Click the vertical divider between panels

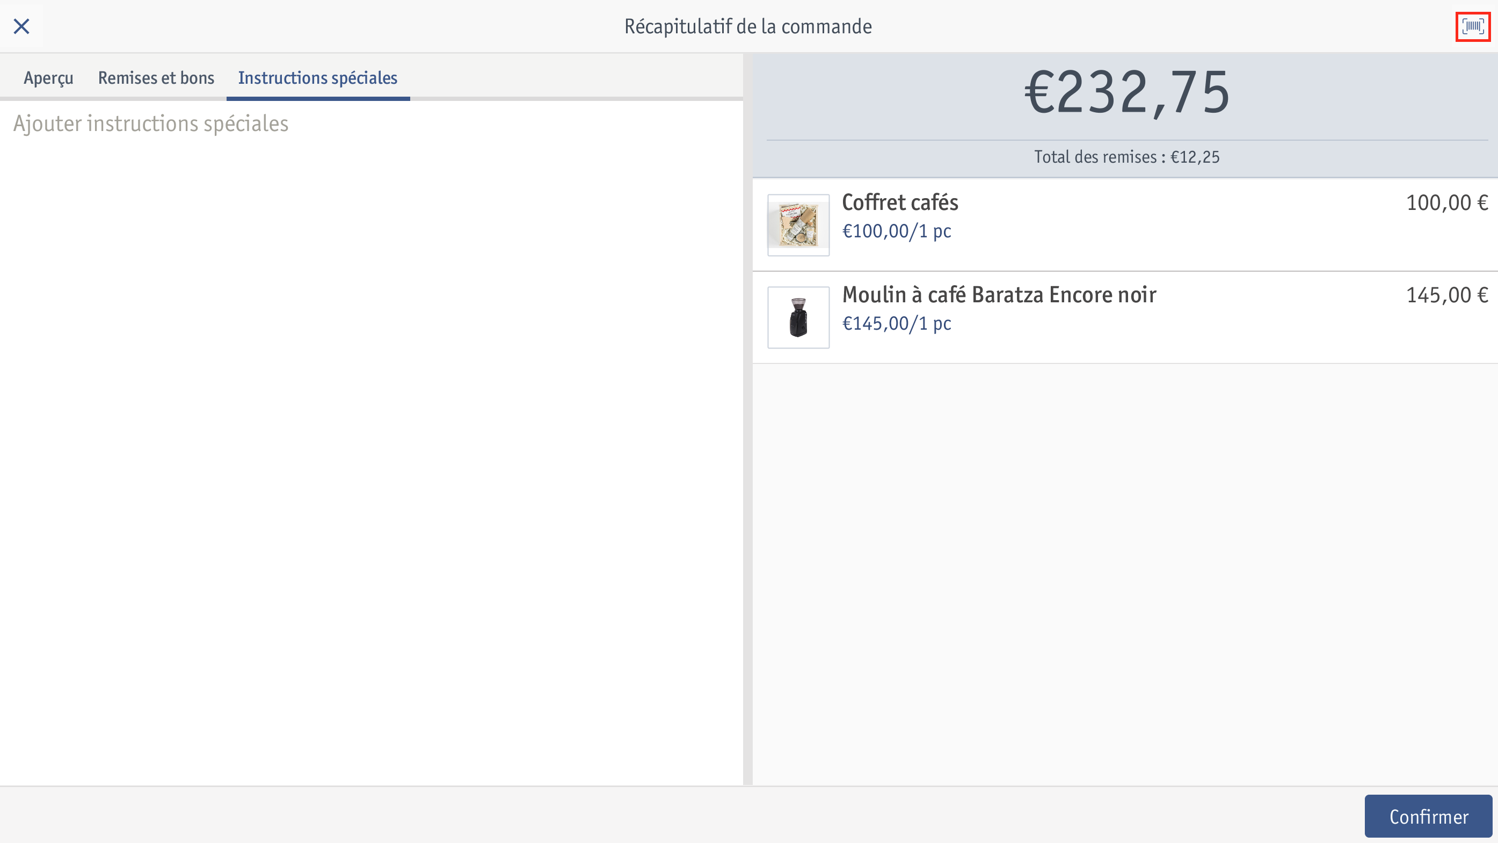748,419
